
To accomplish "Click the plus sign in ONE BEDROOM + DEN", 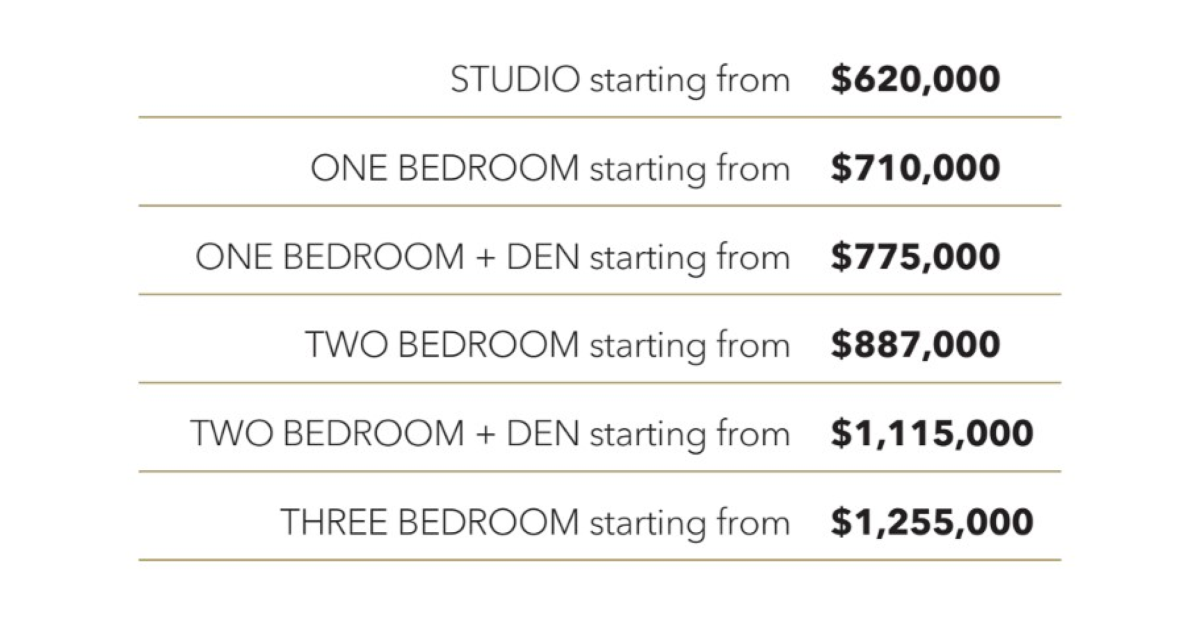I will [485, 258].
